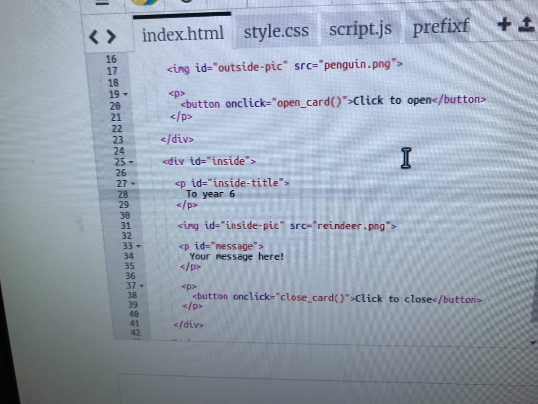Click the closing div tag on line 23
The image size is (538, 404).
click(178, 139)
